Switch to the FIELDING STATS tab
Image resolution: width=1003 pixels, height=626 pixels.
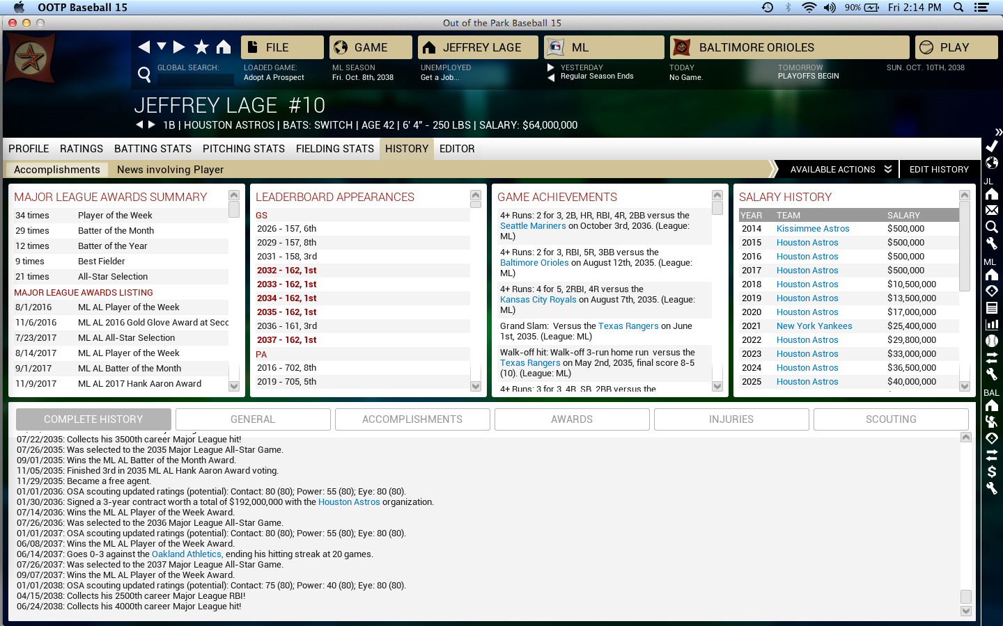335,149
